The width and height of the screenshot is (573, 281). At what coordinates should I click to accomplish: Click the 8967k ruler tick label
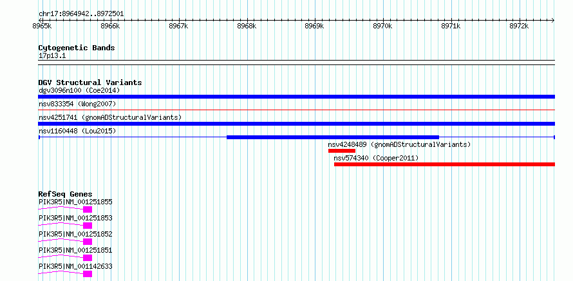pos(178,26)
